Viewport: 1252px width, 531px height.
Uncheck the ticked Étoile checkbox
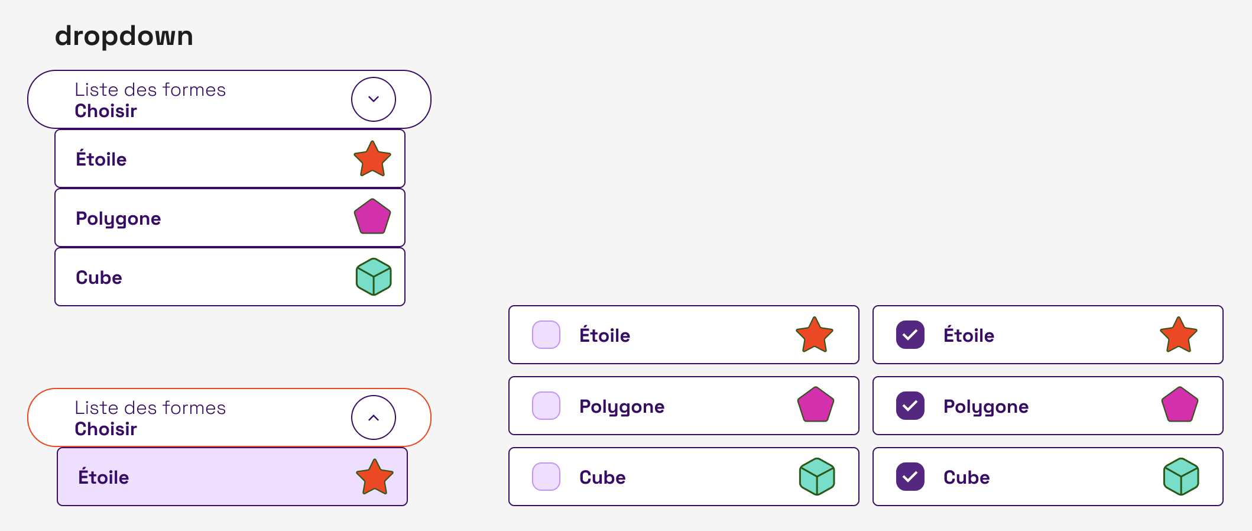click(910, 335)
